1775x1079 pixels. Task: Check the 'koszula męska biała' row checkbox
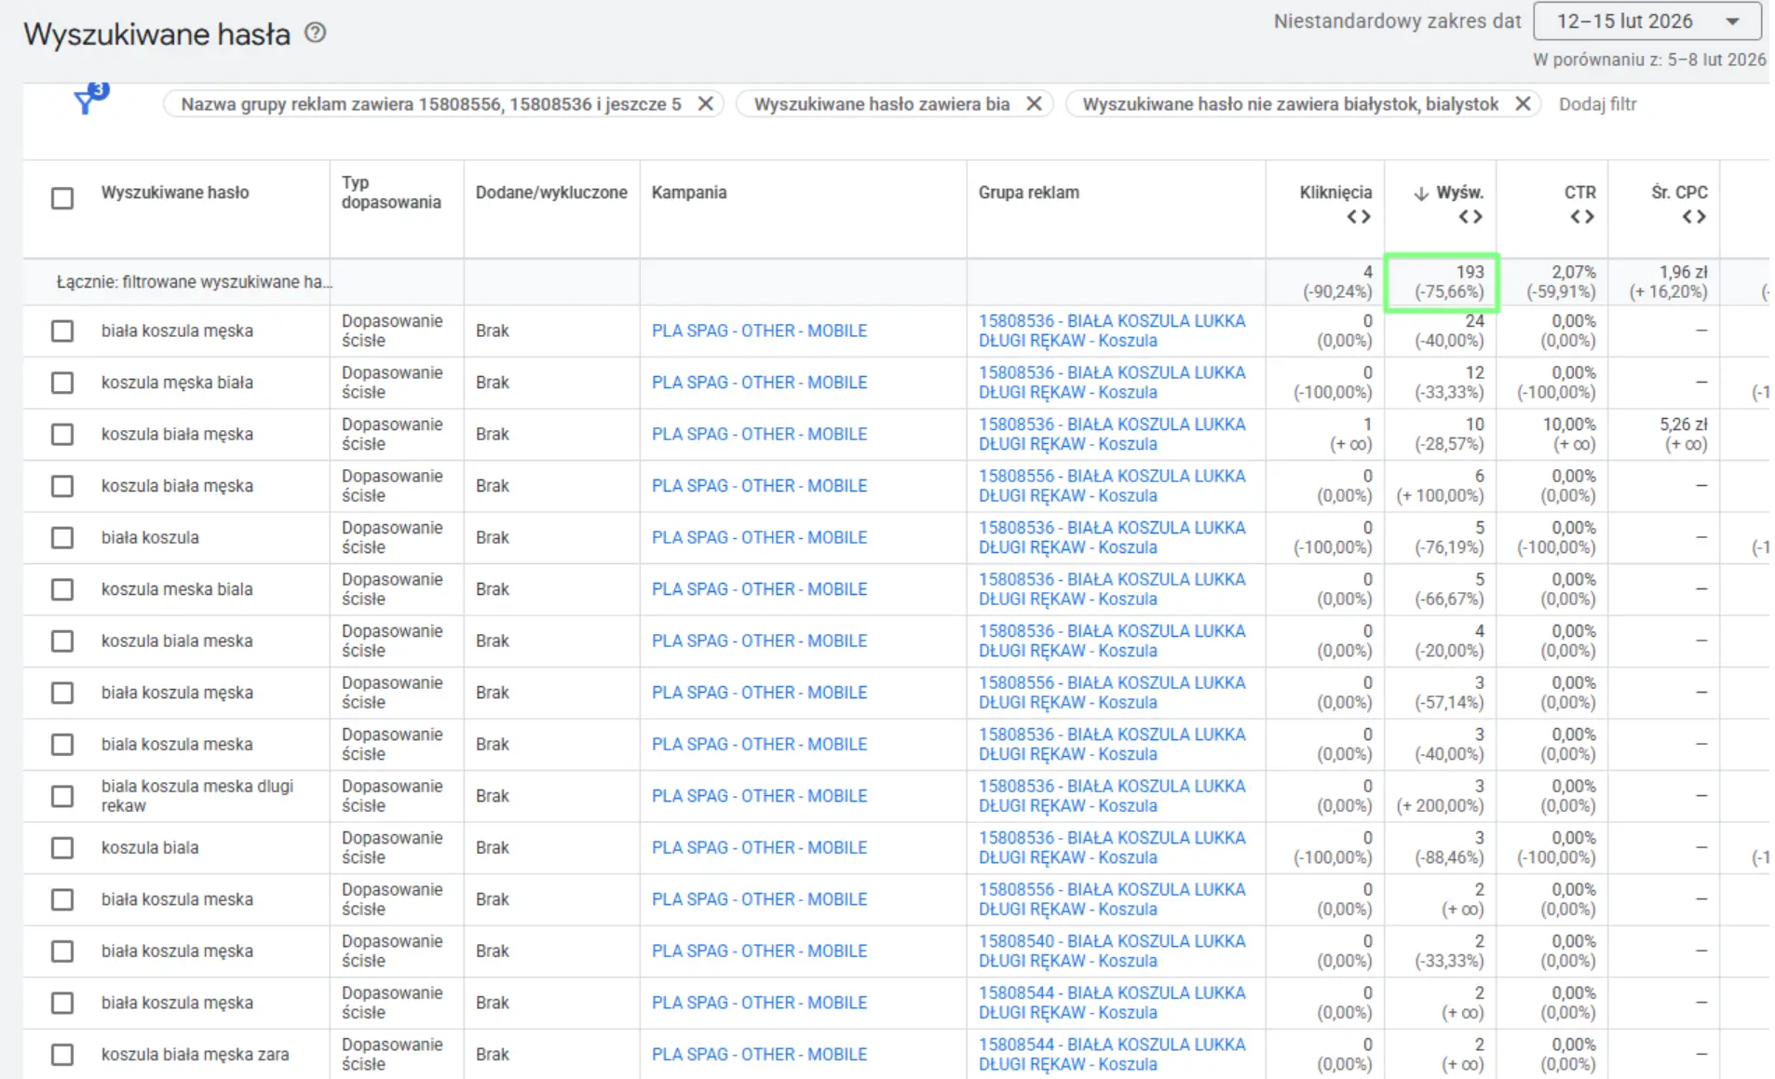click(62, 383)
